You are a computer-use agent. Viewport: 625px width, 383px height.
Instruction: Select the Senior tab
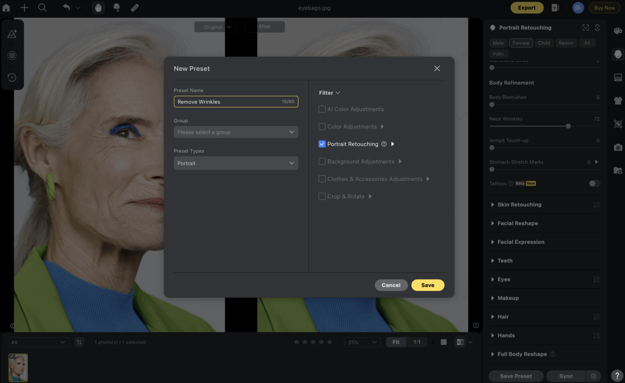pos(566,43)
